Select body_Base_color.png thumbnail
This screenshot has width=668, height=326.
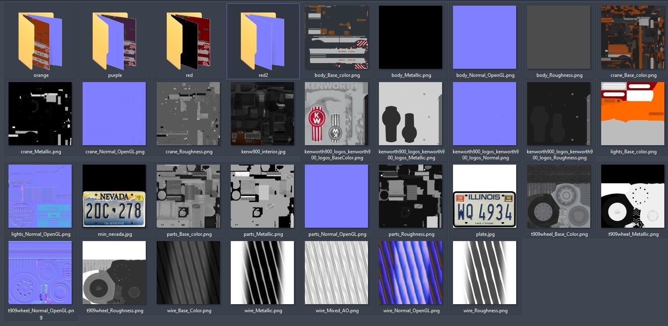point(337,37)
